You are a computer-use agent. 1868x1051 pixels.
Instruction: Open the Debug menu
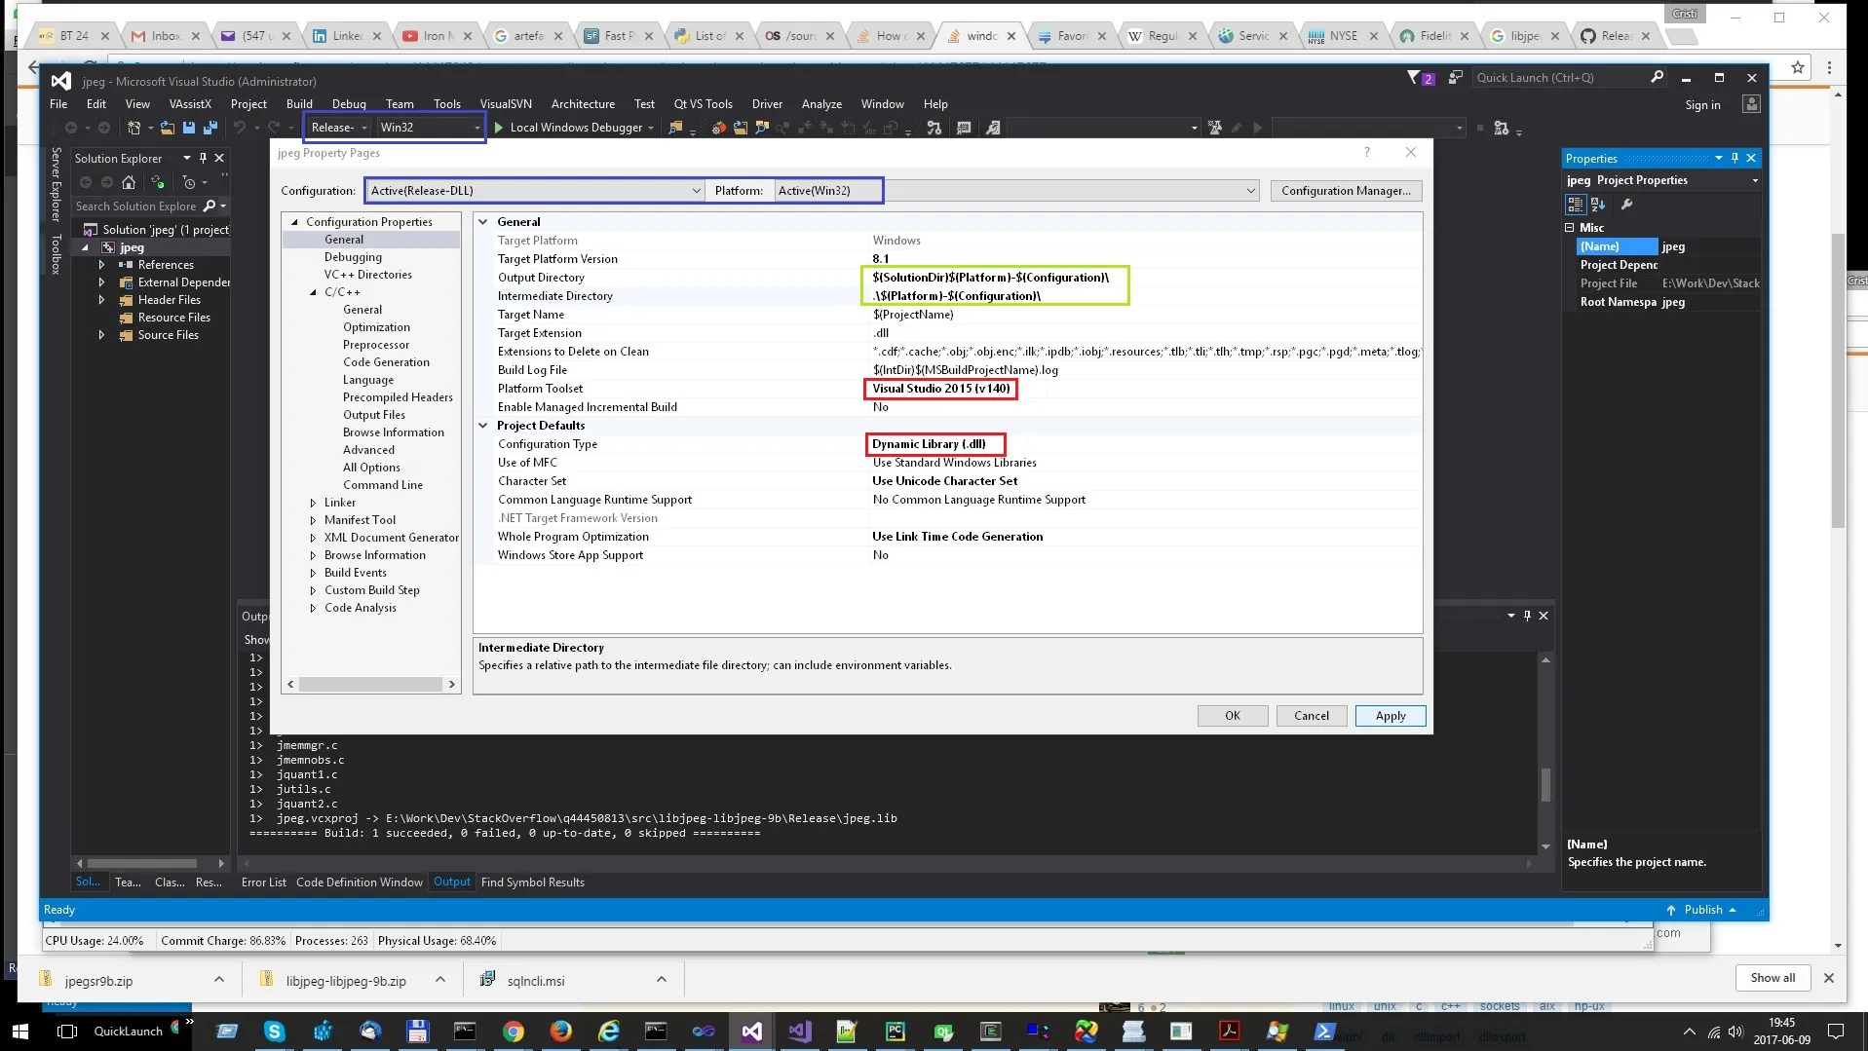click(349, 104)
